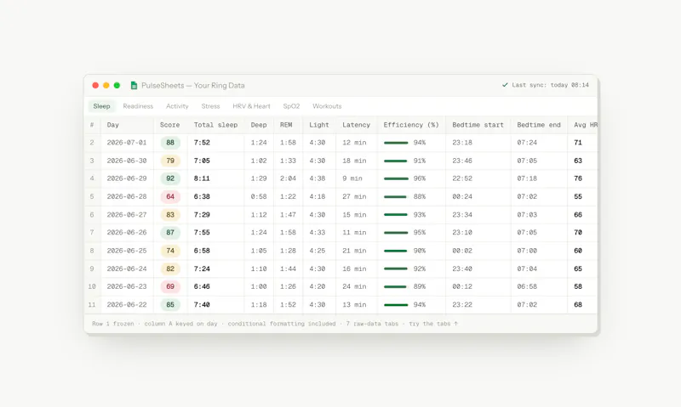Viewport: 681px width, 407px height.
Task: Select the date cell 2026-06-29
Action: (x=127, y=178)
